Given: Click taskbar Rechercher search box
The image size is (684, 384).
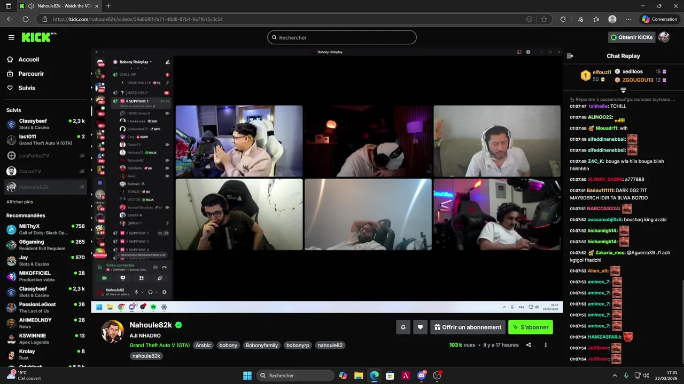Looking at the screenshot, I should point(294,375).
